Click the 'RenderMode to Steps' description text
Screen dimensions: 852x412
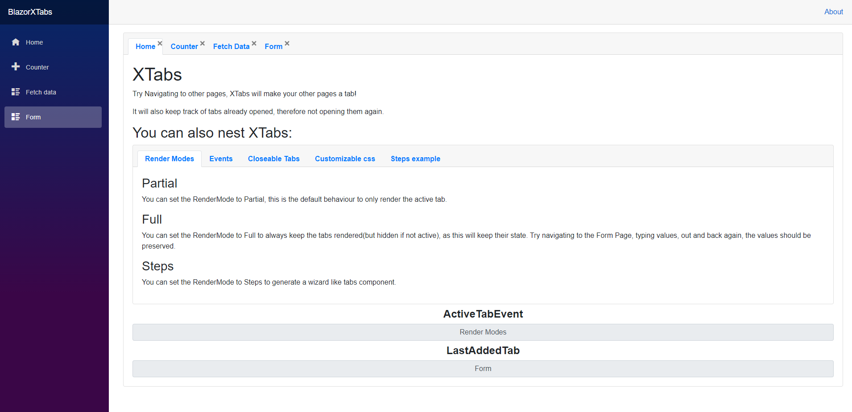click(x=269, y=282)
